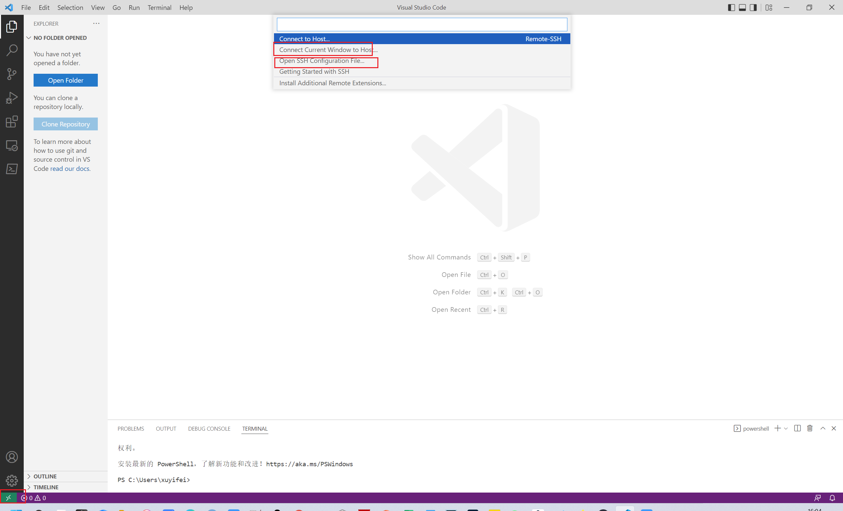843x511 pixels.
Task: Toggle Panel visibility in title bar
Action: tap(742, 8)
